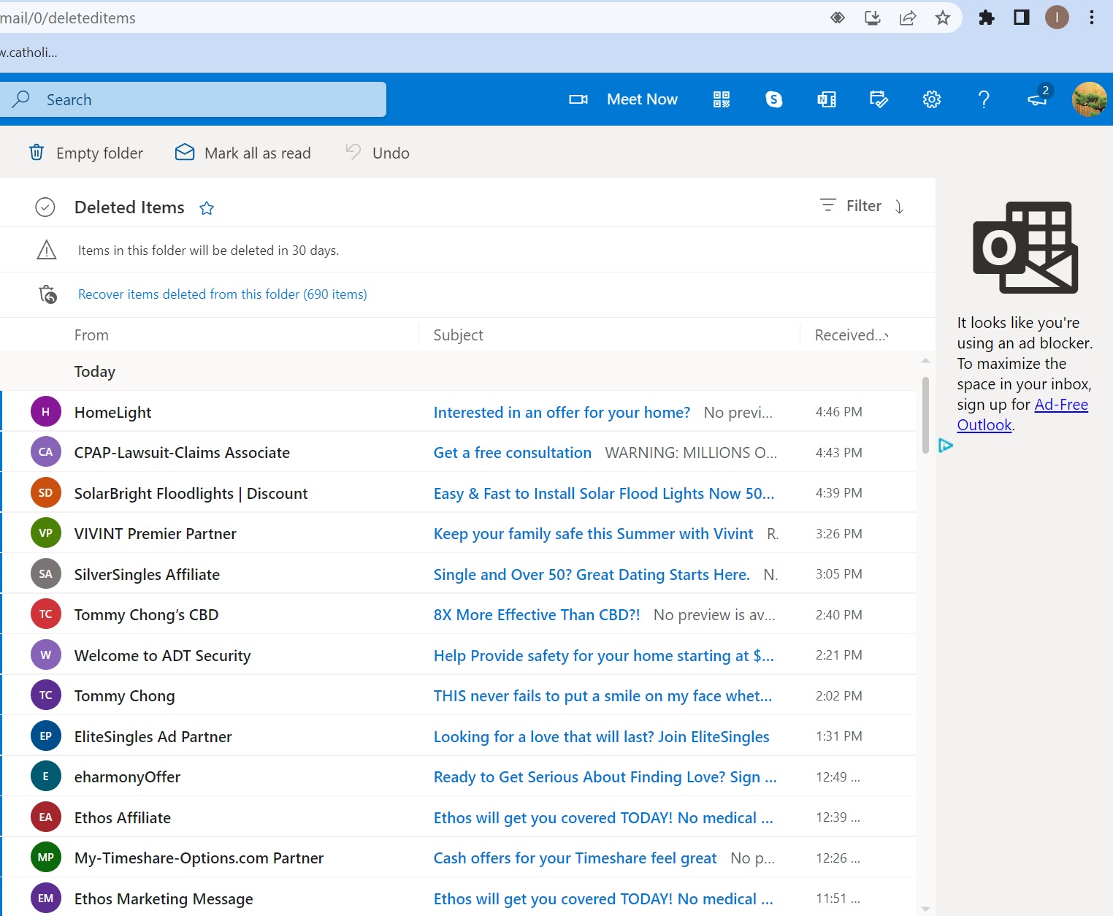Select VIVINT Premier Partner message avatar
The width and height of the screenshot is (1113, 916).
coord(45,533)
